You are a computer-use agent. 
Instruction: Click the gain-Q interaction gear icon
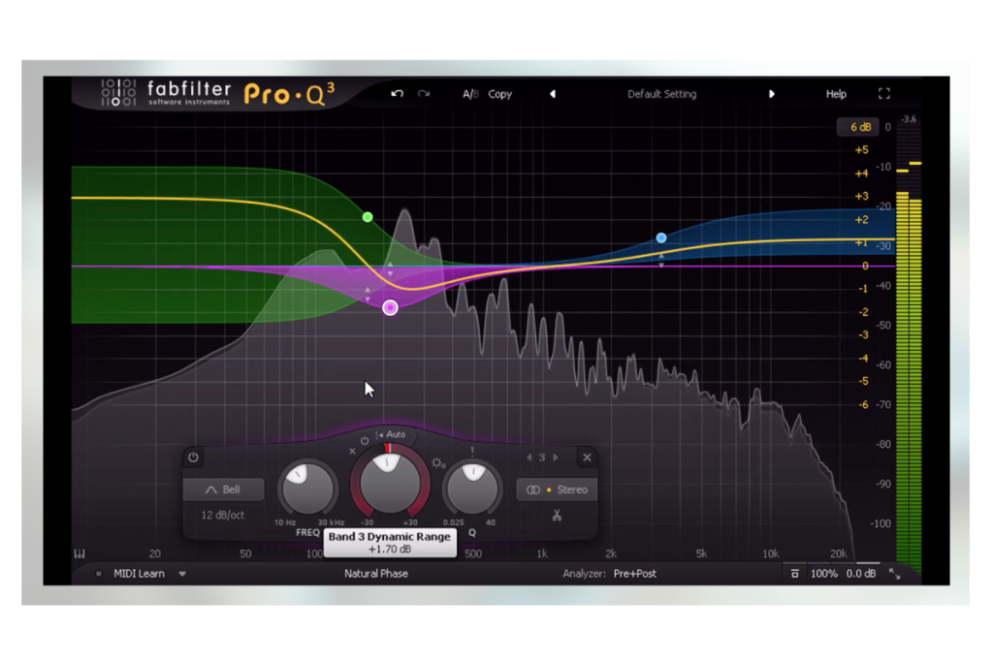438,463
